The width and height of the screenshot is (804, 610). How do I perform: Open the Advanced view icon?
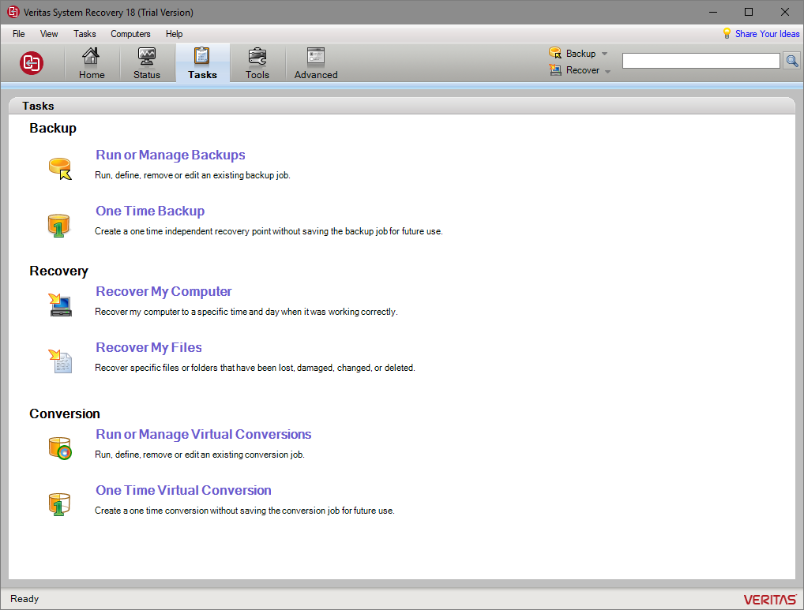[316, 56]
